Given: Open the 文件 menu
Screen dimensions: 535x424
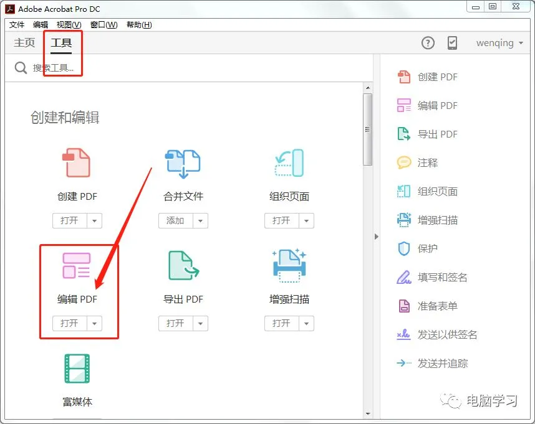Looking at the screenshot, I should click(x=17, y=25).
